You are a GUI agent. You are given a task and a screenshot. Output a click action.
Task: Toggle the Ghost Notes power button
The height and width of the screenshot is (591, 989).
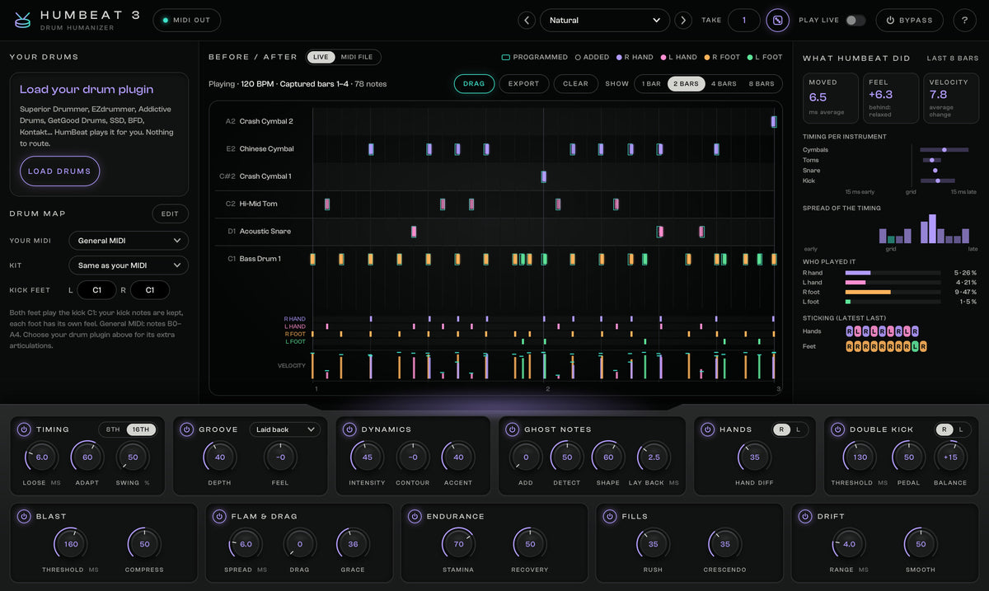(513, 429)
